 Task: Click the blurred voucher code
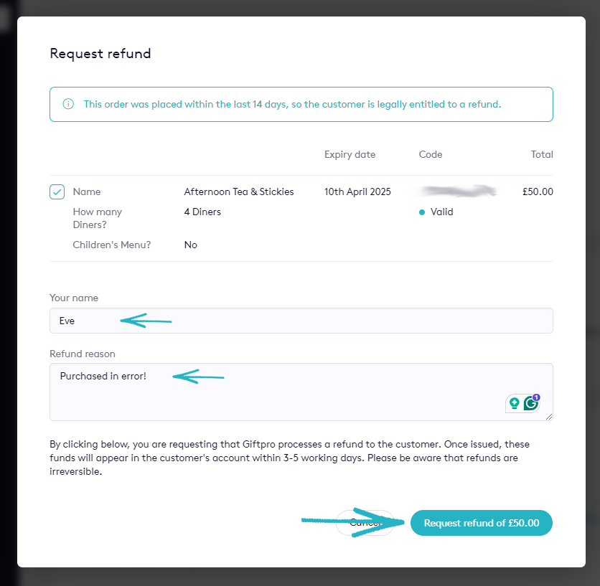point(459,192)
